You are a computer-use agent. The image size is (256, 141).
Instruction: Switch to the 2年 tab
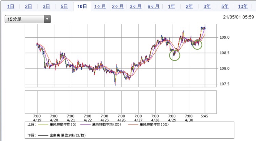click(x=189, y=7)
